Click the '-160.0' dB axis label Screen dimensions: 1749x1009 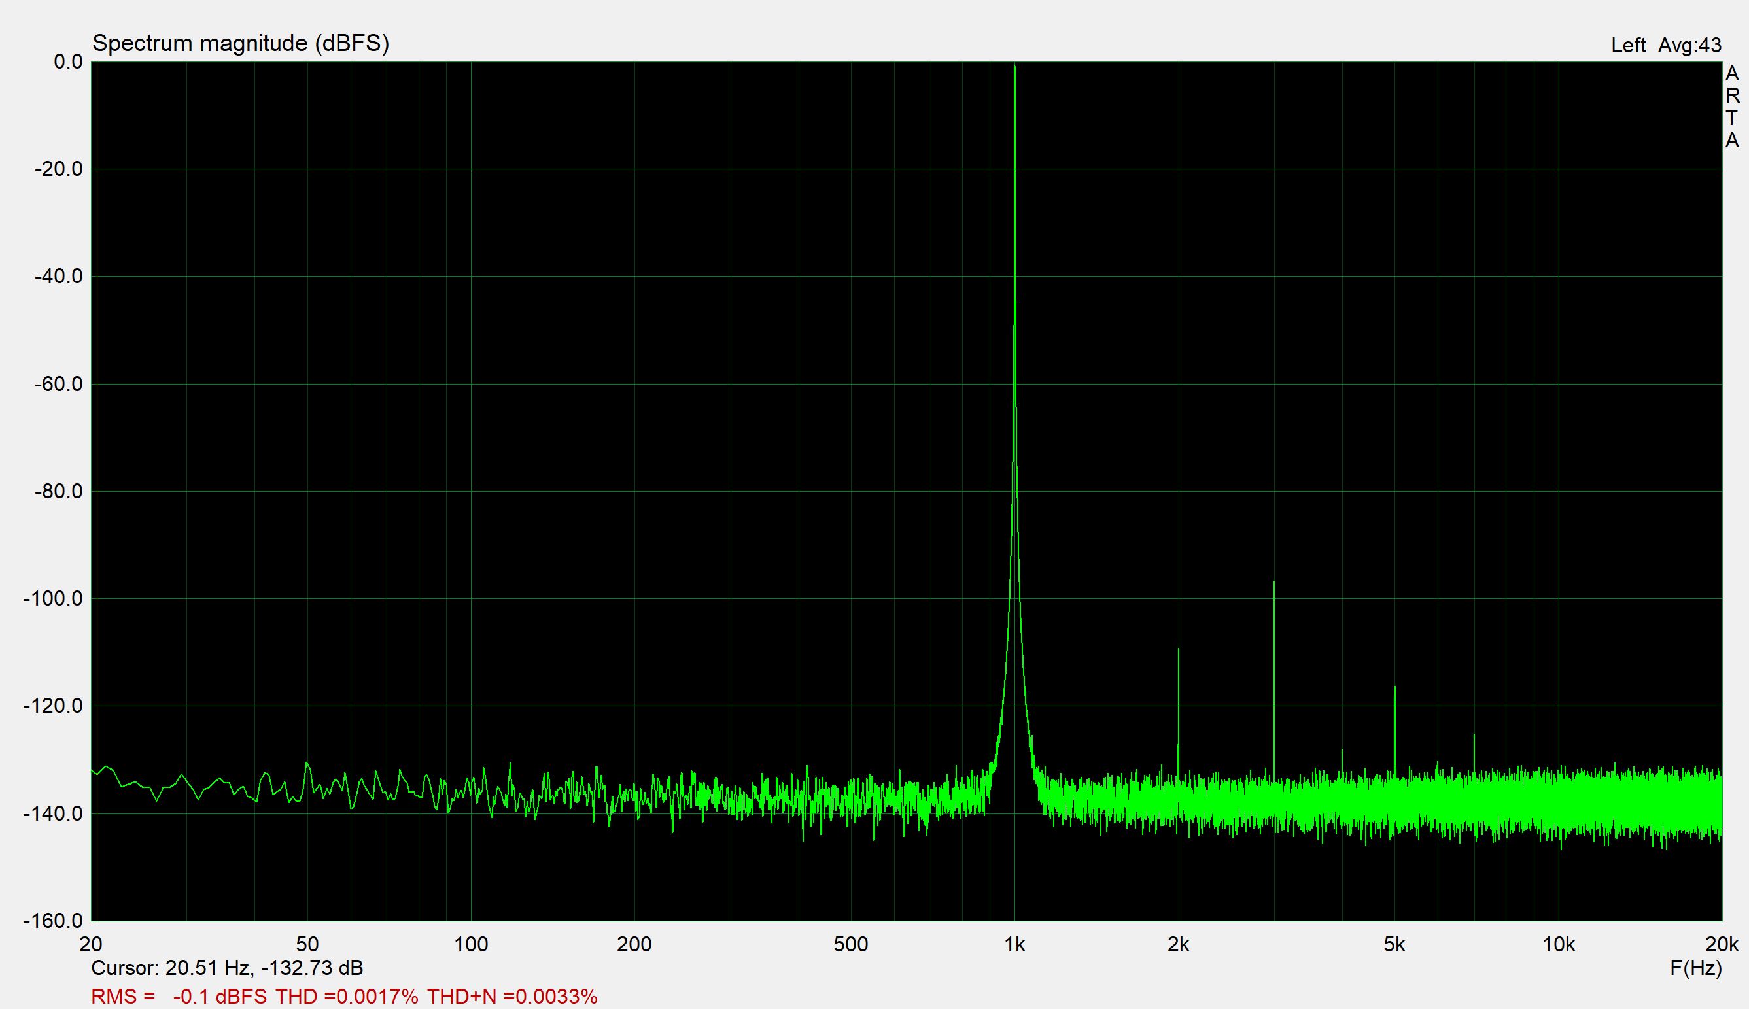[x=53, y=921]
